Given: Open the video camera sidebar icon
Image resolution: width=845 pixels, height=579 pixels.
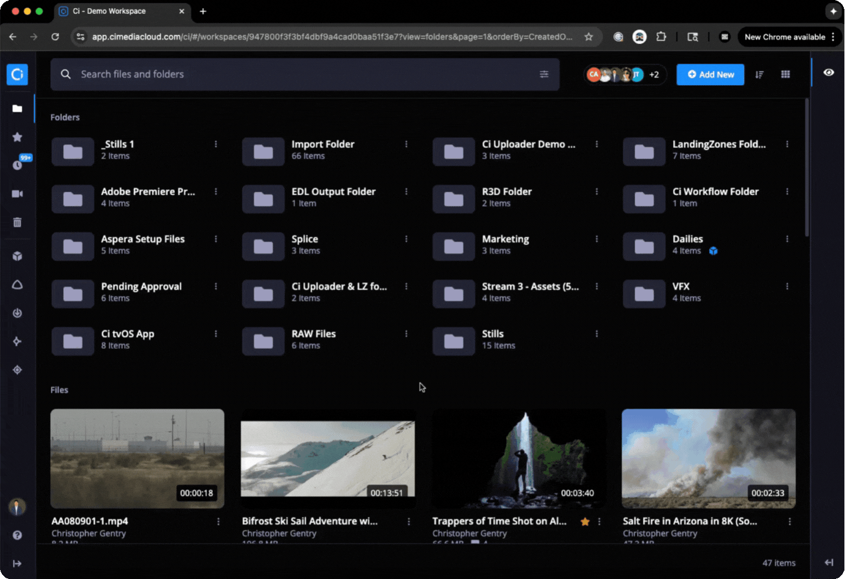Looking at the screenshot, I should (x=17, y=194).
